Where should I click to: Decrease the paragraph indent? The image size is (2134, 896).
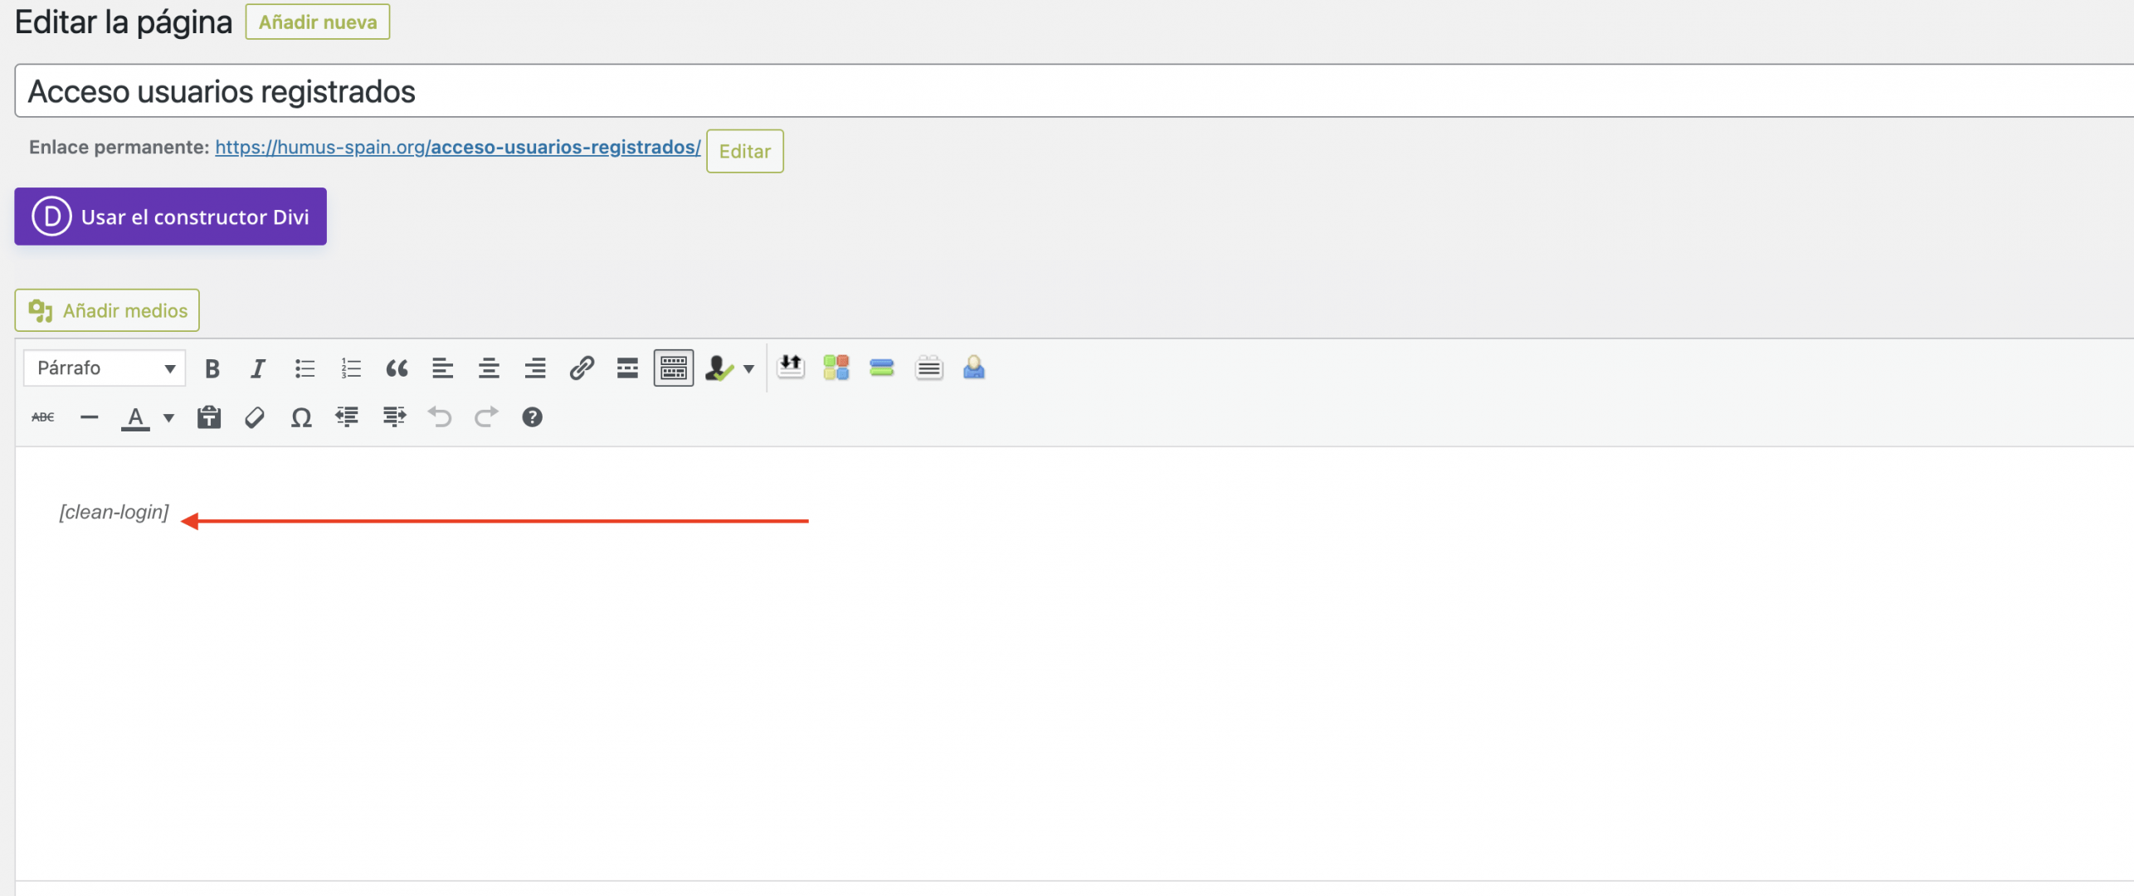pos(347,417)
